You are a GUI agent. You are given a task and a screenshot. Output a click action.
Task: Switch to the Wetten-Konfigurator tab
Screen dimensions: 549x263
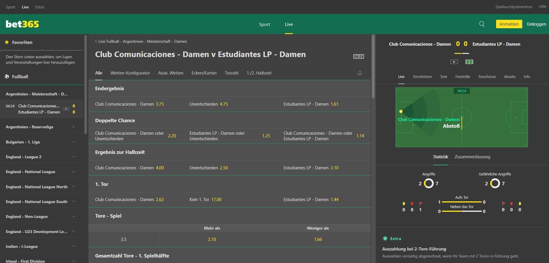coord(130,73)
